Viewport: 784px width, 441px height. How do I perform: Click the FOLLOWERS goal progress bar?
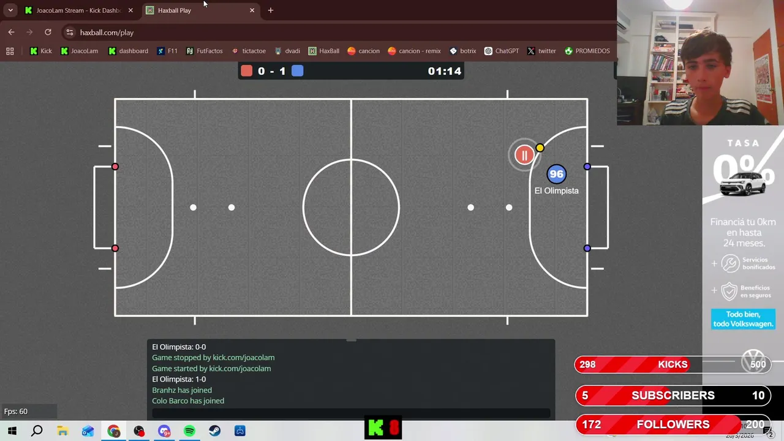point(673,424)
